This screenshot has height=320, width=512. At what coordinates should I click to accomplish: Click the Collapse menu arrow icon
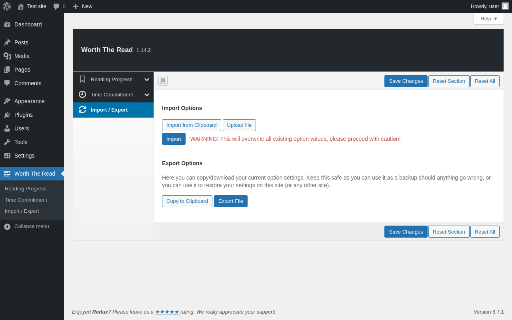pyautogui.click(x=7, y=226)
